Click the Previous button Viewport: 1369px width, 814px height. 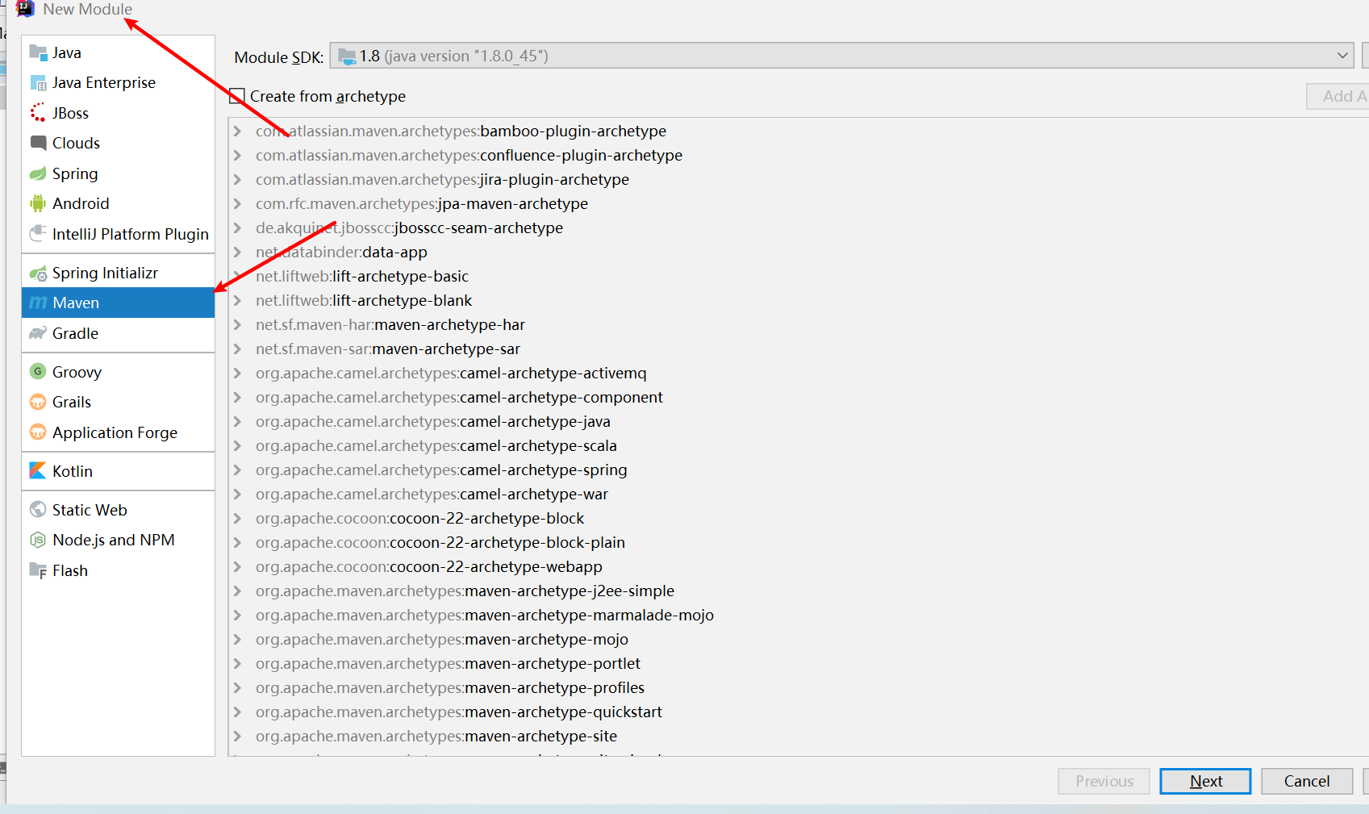click(x=1104, y=781)
